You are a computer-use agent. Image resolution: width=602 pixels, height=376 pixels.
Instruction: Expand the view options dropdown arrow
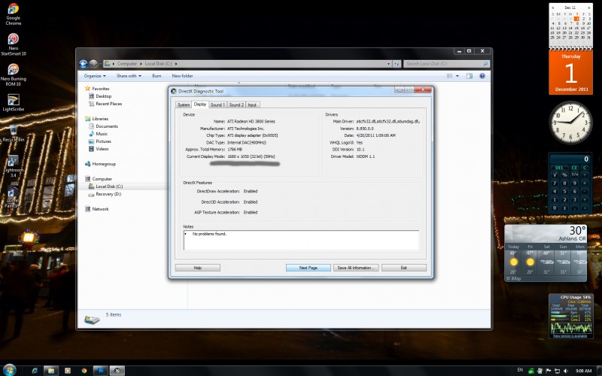coord(457,76)
